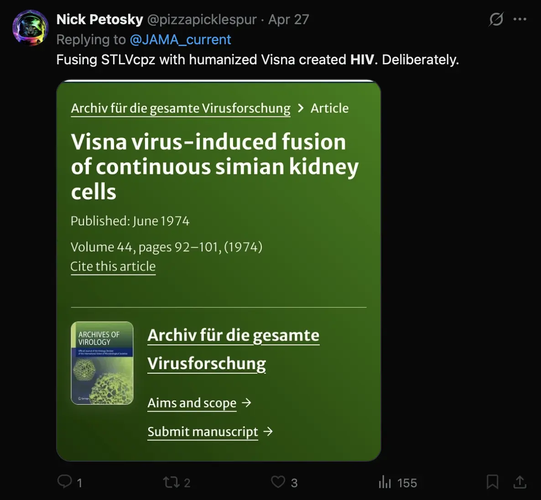Click the Submit manuscript link

point(203,432)
